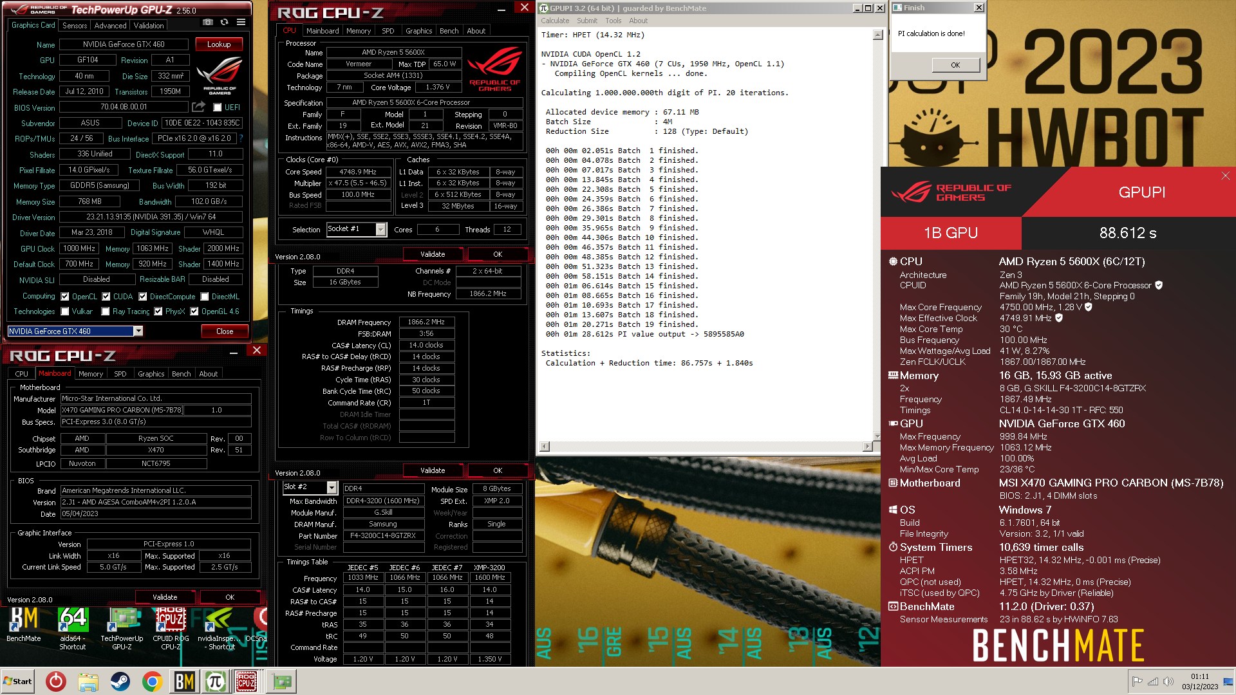1236x695 pixels.
Task: Toggle the Vulkan checkbox
Action: [x=65, y=311]
